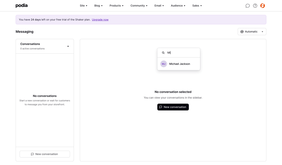Open the help question mark icon

click(x=255, y=6)
